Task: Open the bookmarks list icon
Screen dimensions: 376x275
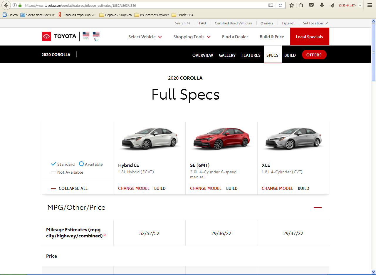Action: pos(301,5)
